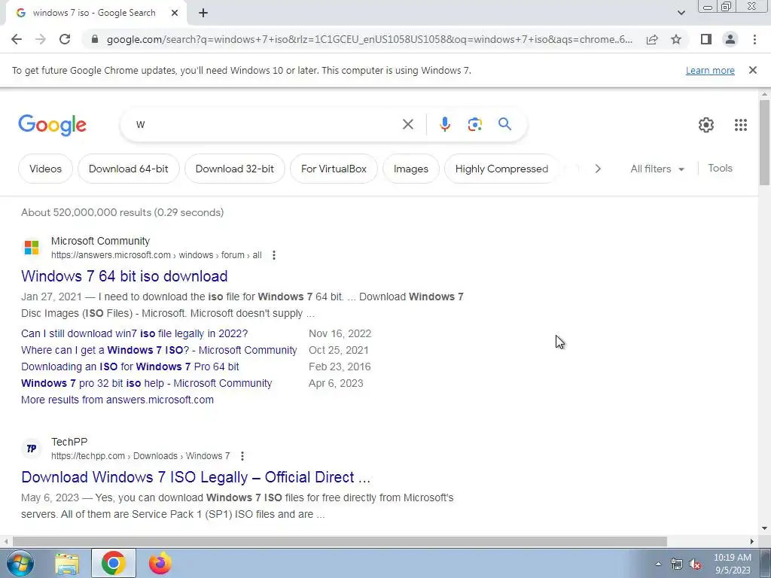Image resolution: width=771 pixels, height=578 pixels.
Task: Share this page via share icon
Action: click(652, 39)
